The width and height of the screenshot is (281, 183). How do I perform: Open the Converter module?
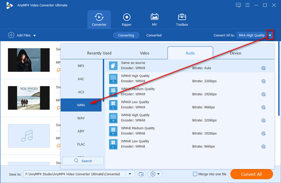point(99,19)
